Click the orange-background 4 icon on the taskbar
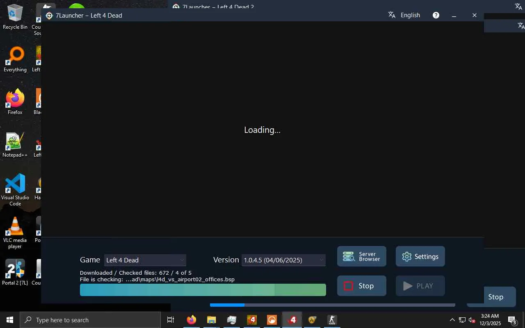The width and height of the screenshot is (525, 328). (252, 320)
